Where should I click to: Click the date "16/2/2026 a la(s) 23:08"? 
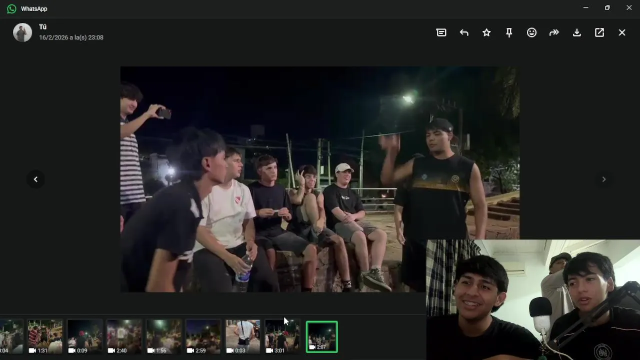[71, 37]
